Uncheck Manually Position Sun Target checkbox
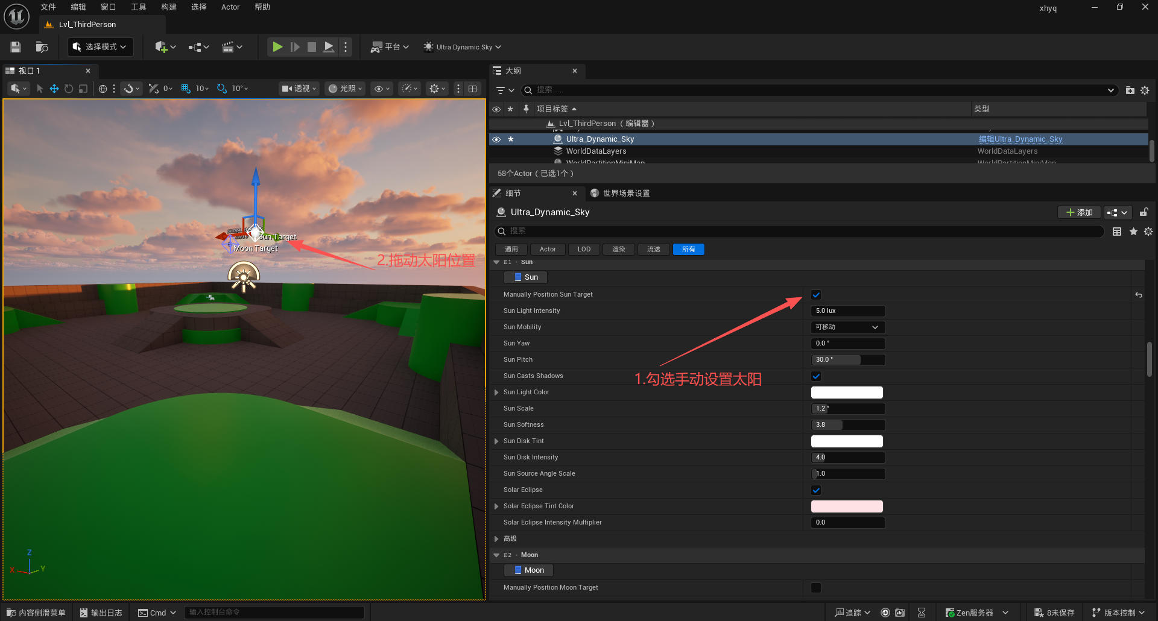 click(816, 295)
